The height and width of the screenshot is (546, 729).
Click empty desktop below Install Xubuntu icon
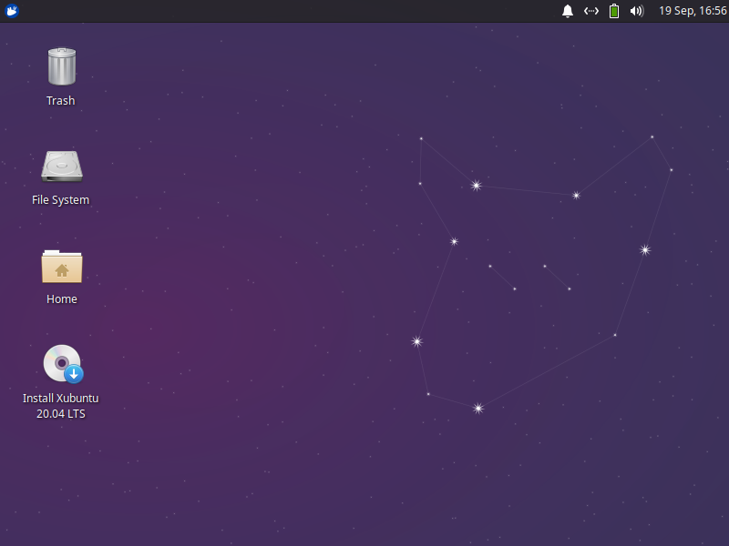tap(61, 482)
